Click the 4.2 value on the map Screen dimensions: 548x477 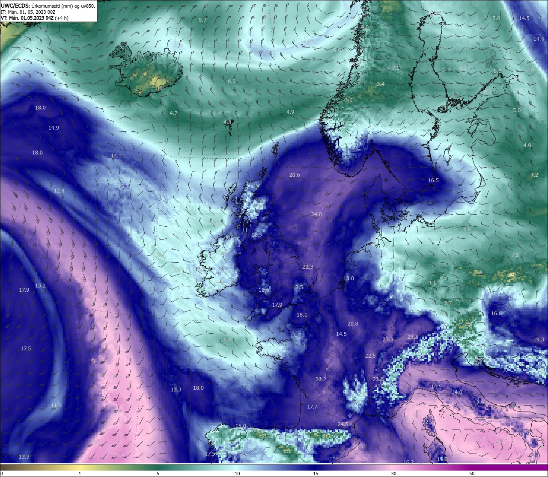534,175
